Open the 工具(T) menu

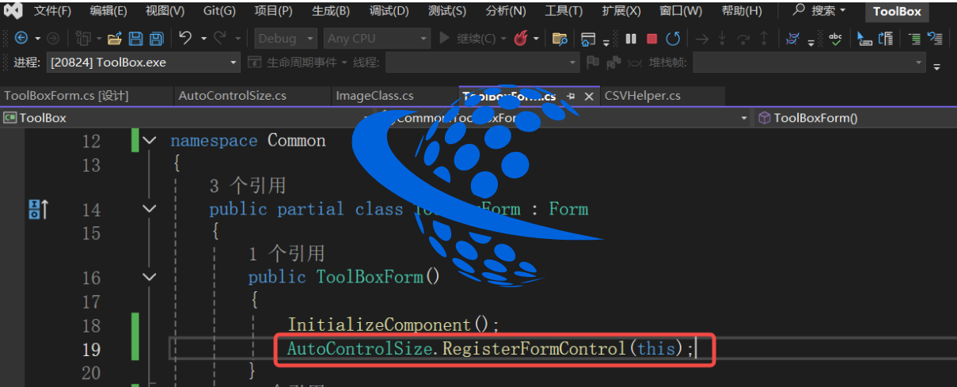coord(564,11)
